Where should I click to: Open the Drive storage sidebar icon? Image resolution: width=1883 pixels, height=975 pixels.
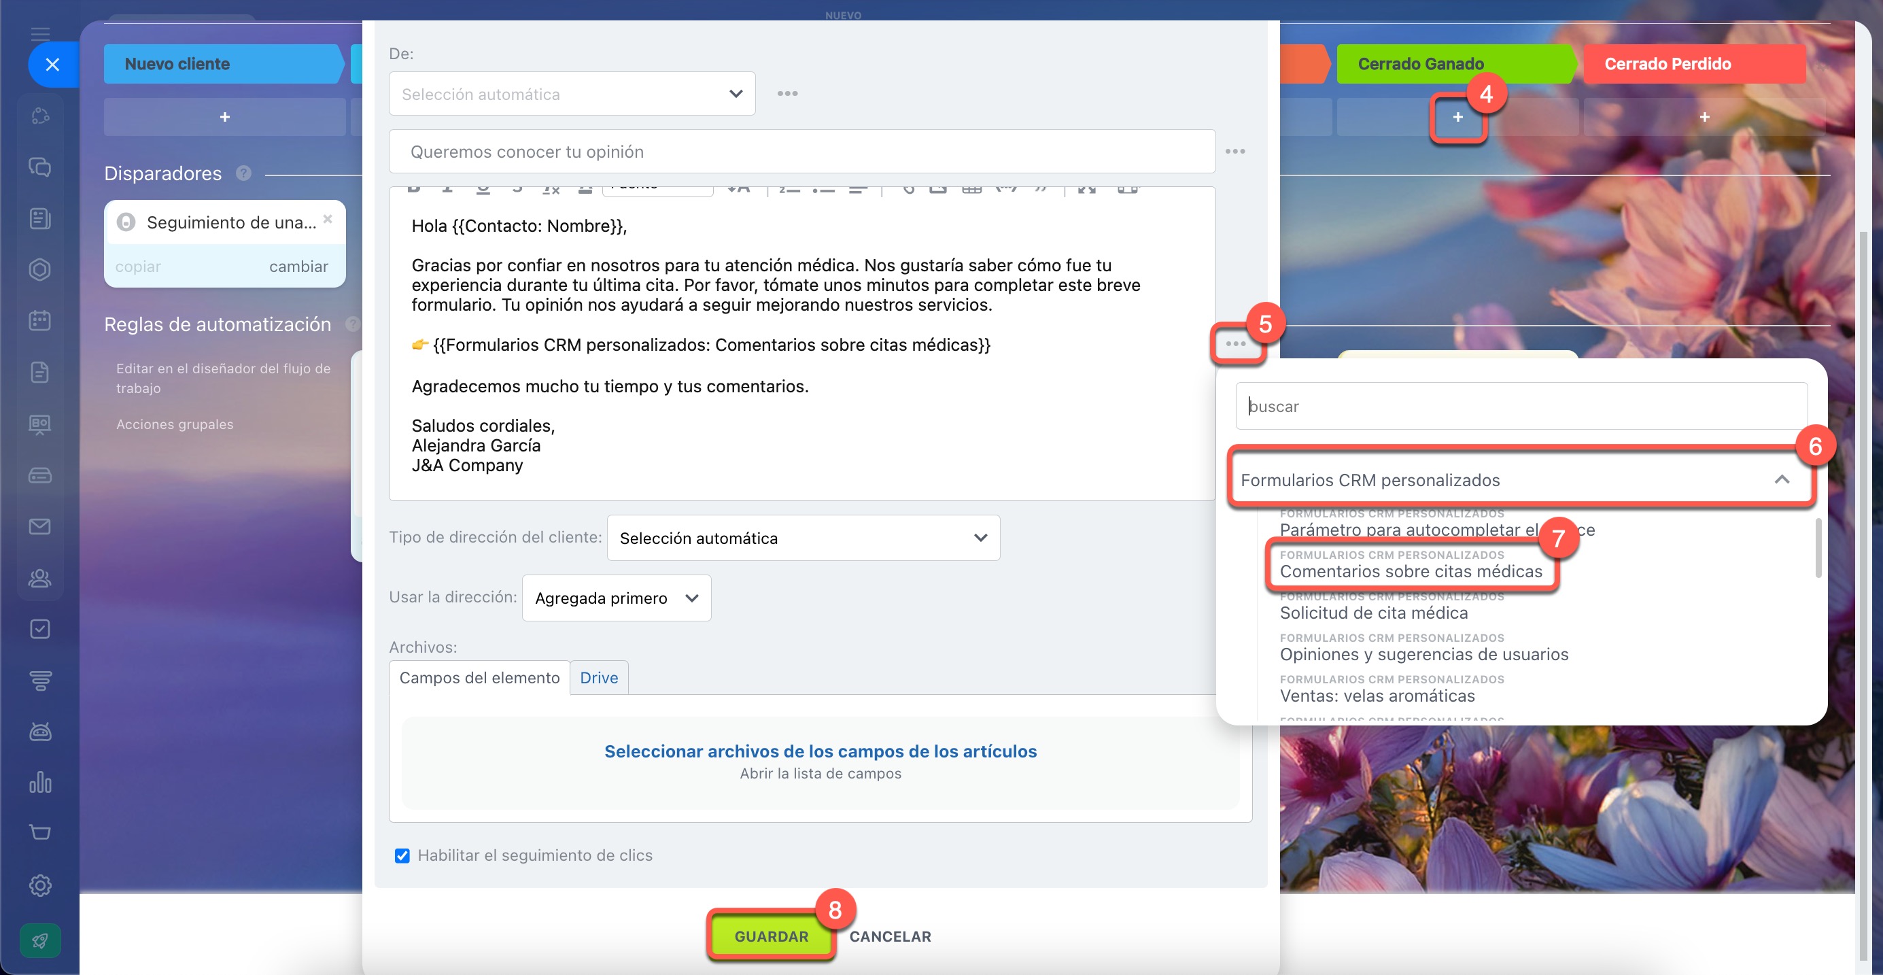pos(40,475)
